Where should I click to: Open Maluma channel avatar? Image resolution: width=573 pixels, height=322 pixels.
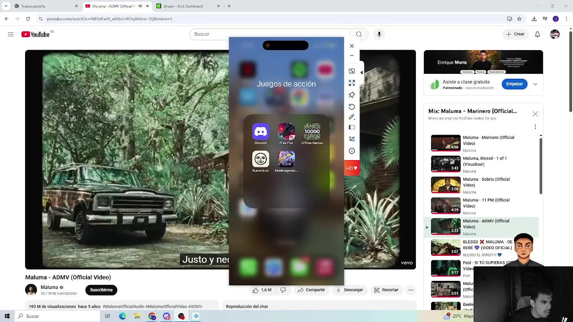coord(31,290)
